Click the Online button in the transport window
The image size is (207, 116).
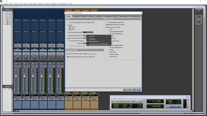pos(113,101)
